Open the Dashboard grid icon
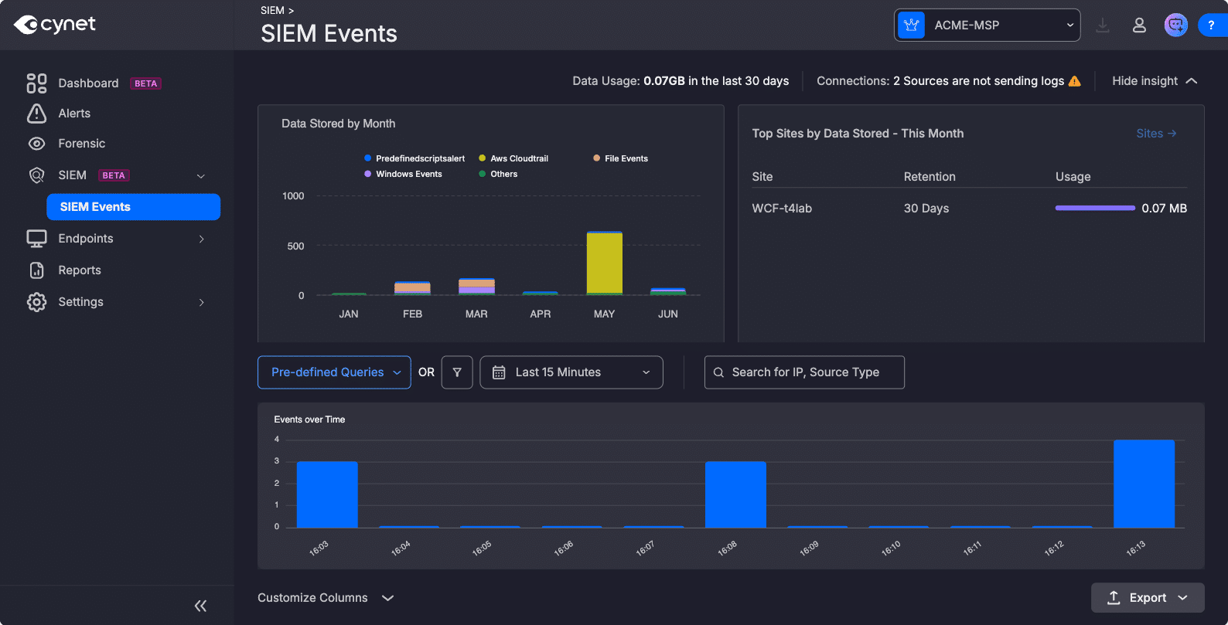The height and width of the screenshot is (625, 1228). [x=36, y=83]
